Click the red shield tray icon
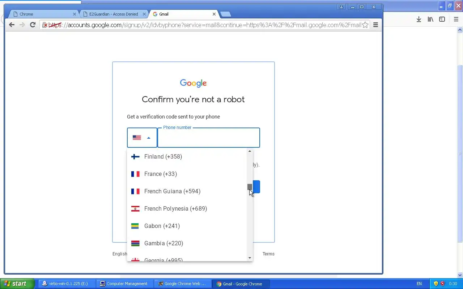The width and height of the screenshot is (463, 289). [x=442, y=284]
